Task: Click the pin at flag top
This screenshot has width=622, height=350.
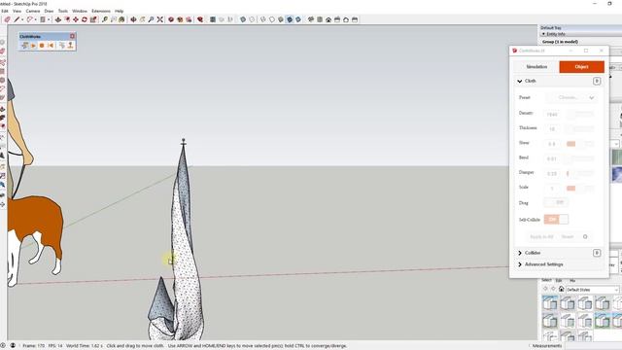Action: (x=184, y=141)
